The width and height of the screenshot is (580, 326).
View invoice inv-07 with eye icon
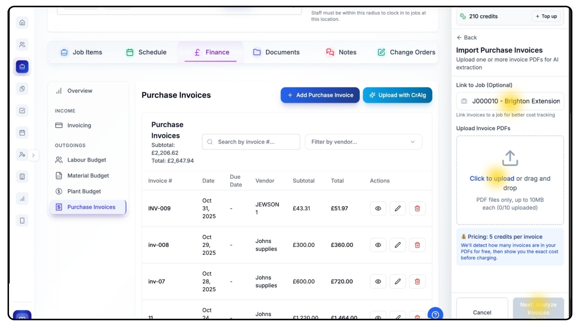378,281
